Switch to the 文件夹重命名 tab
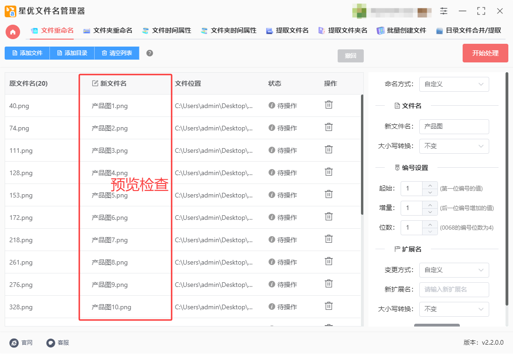This screenshot has width=513, height=354. point(108,31)
